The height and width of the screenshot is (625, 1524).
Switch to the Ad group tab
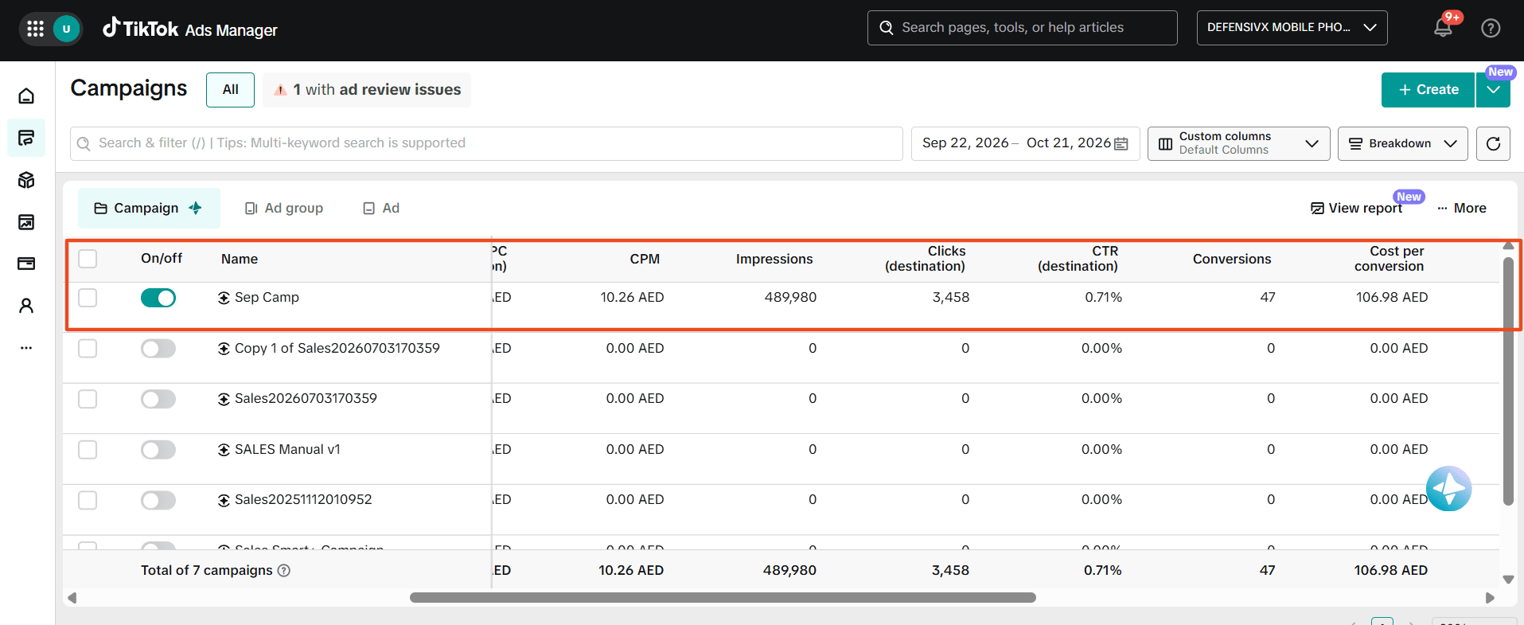pos(284,208)
